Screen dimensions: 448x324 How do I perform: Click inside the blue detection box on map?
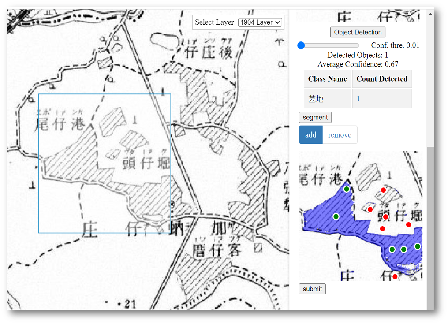105,163
